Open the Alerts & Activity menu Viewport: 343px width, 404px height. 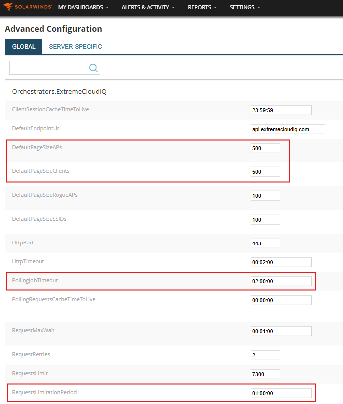click(148, 7)
